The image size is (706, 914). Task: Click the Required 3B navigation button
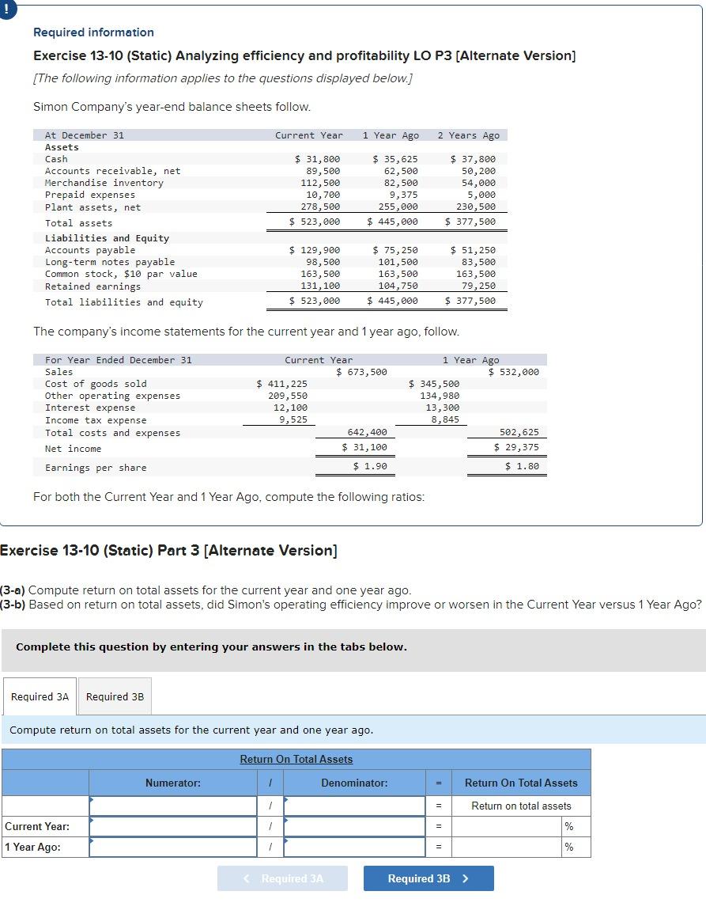click(428, 878)
